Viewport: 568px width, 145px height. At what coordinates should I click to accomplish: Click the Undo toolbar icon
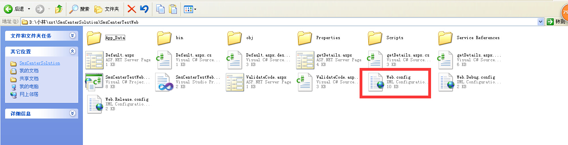pyautogui.click(x=144, y=9)
